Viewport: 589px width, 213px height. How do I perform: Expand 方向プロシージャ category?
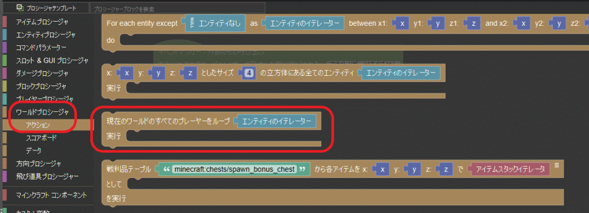pyautogui.click(x=39, y=164)
